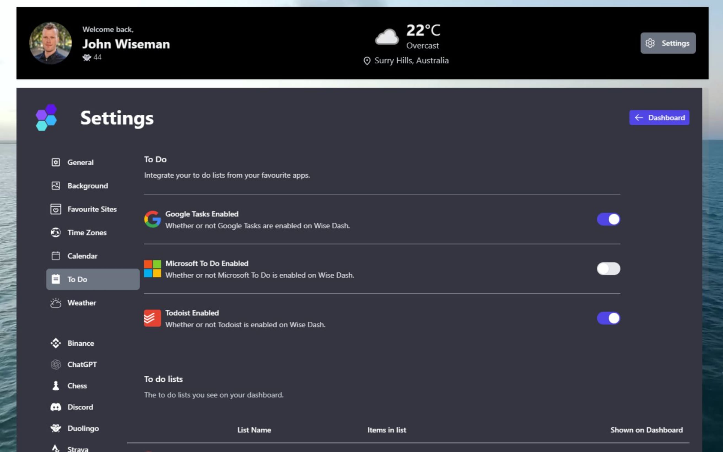
Task: Select ChatGPT sidebar menu item
Action: (x=82, y=364)
